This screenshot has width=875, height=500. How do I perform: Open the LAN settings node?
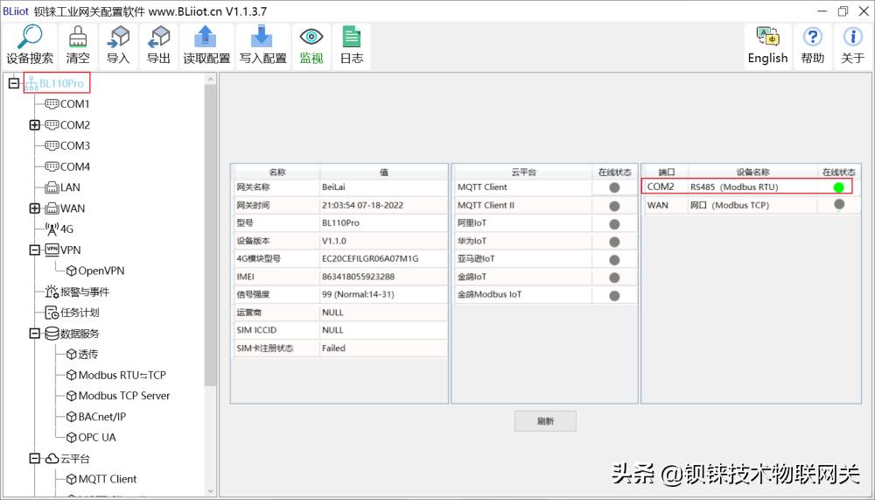[62, 187]
